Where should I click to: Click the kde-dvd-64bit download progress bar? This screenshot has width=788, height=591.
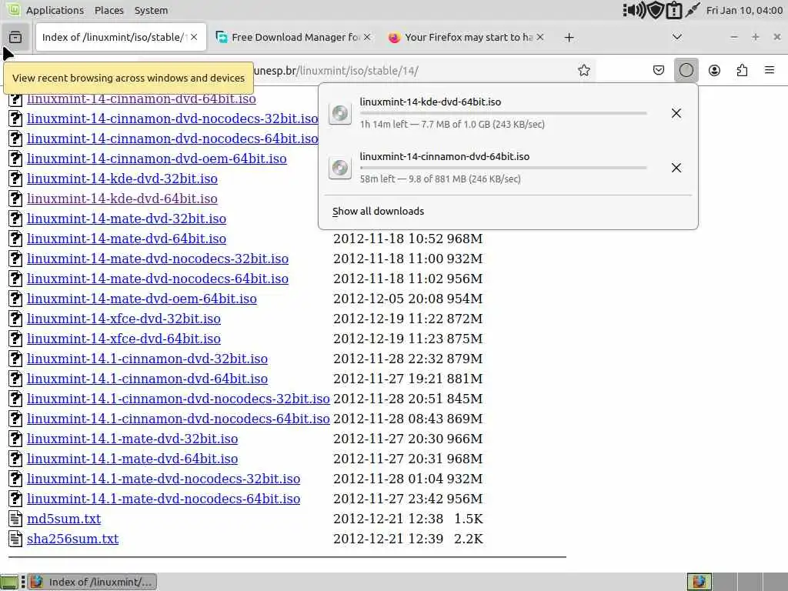click(503, 114)
